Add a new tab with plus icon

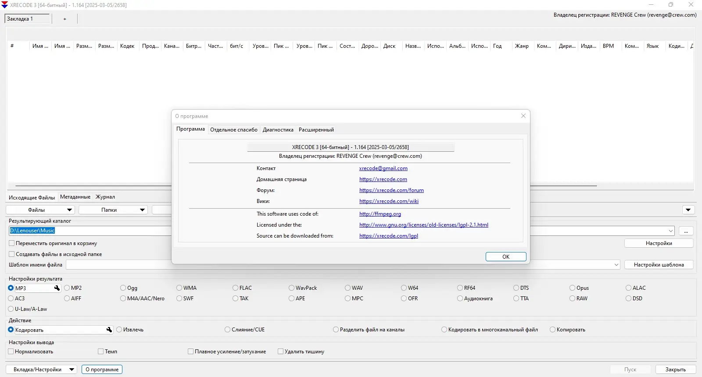click(65, 19)
